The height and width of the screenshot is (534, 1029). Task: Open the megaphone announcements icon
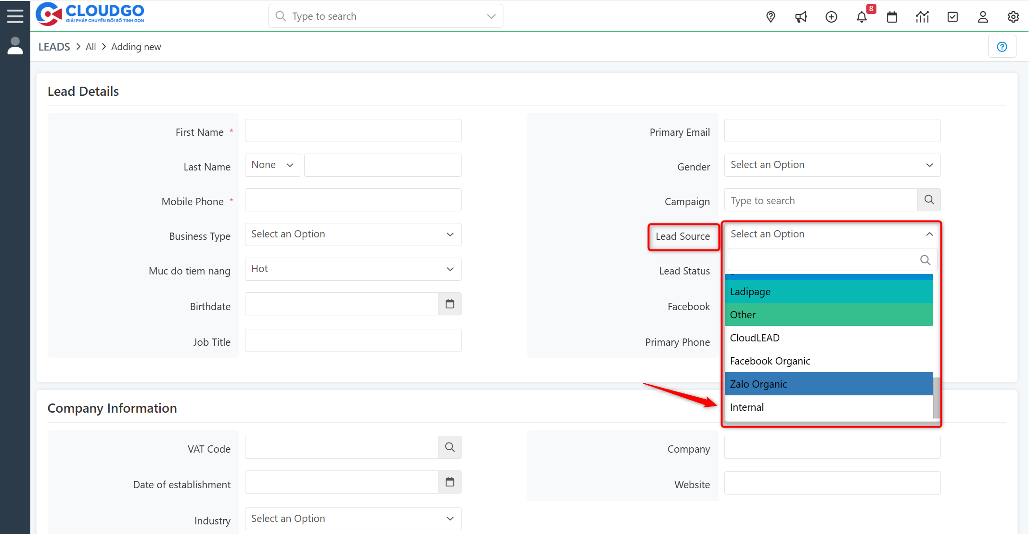[x=801, y=17]
